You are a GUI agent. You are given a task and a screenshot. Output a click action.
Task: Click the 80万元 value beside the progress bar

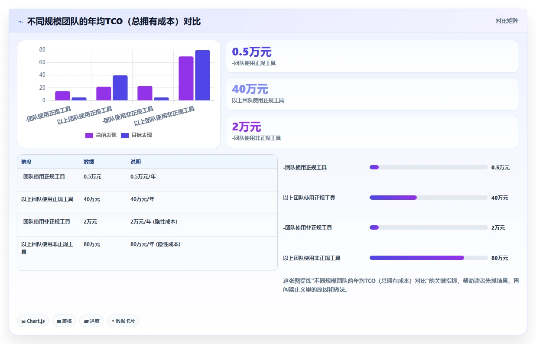500,258
